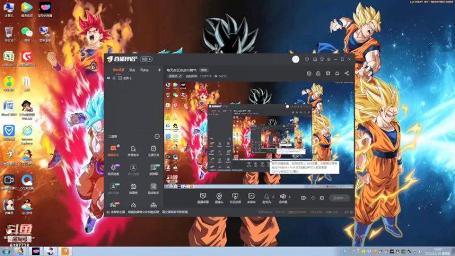Add 摄像头 camera source
Image resolution: width=455 pixels, height=256 pixels.
pos(219,198)
